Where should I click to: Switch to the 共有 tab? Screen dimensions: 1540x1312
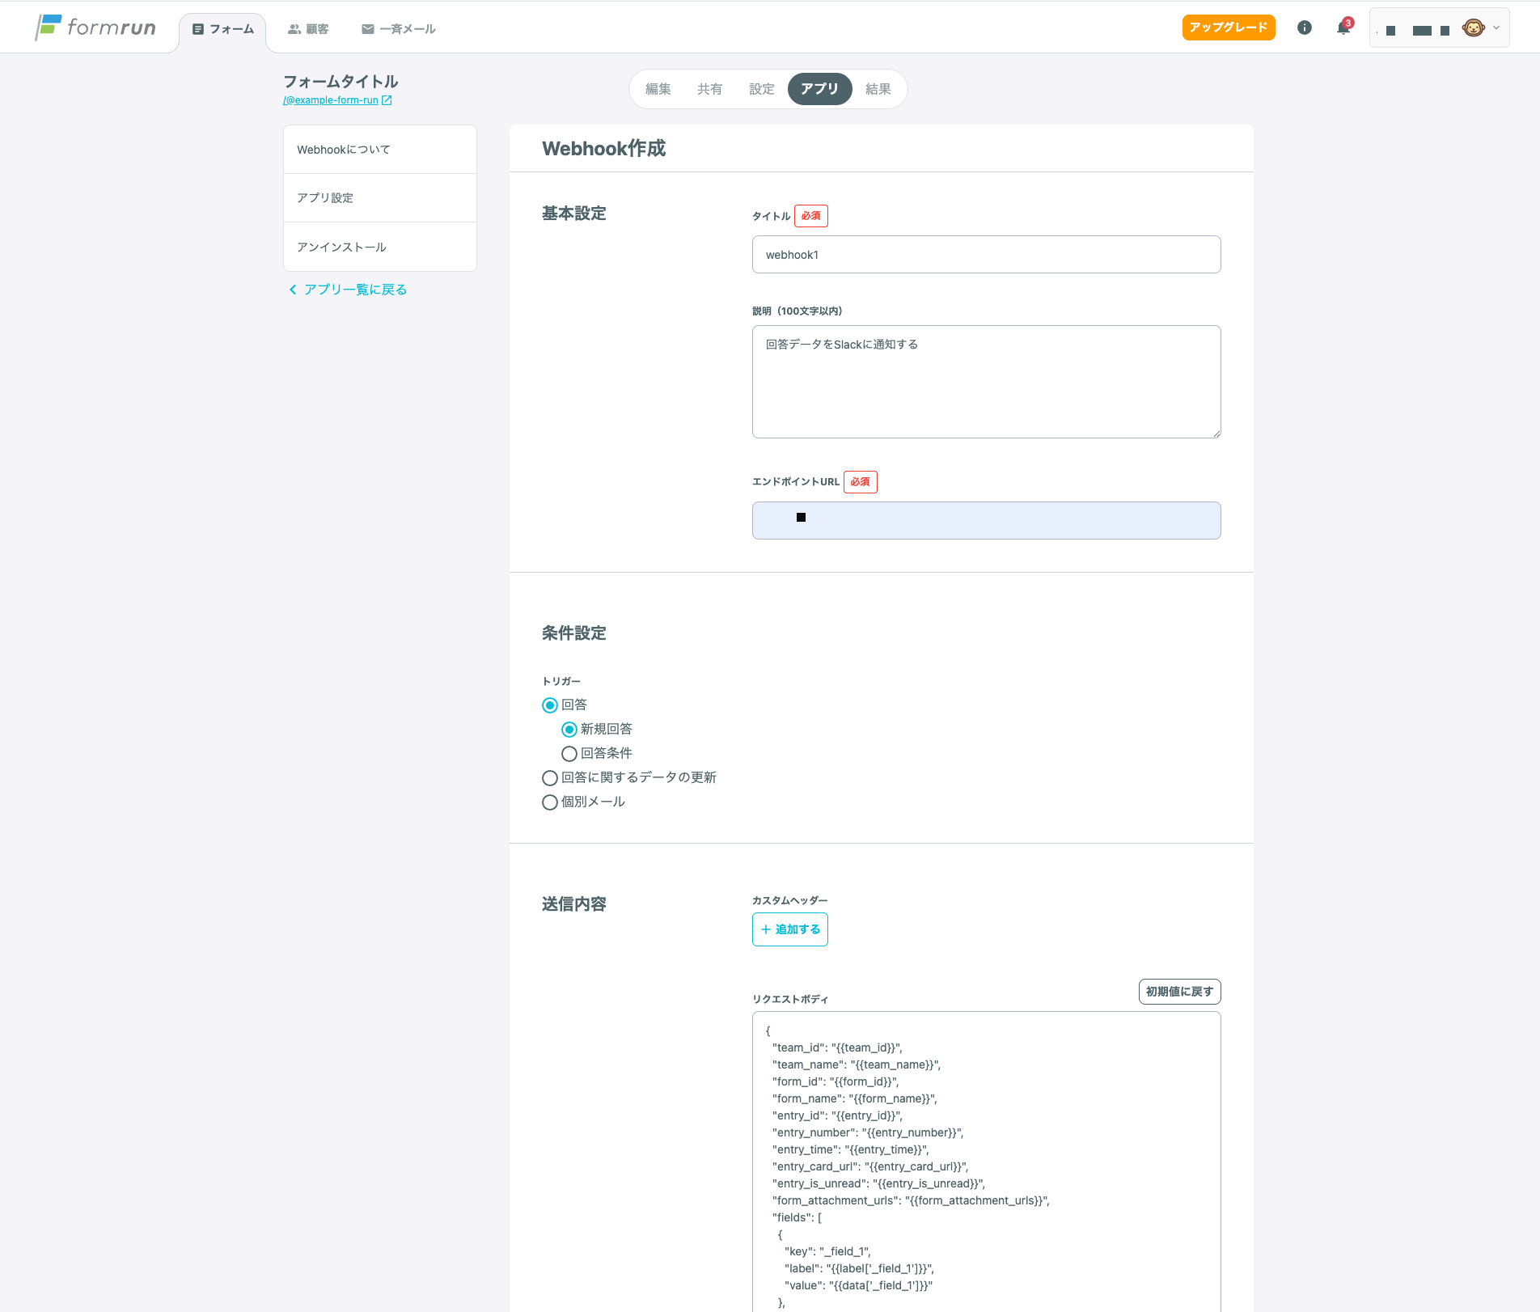[x=710, y=89]
